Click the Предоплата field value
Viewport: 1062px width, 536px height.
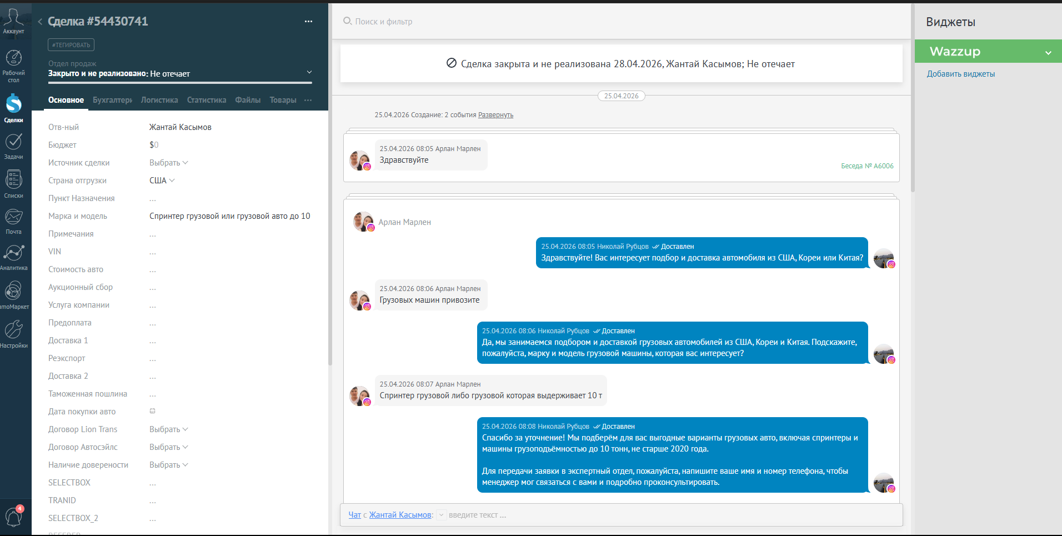coord(153,323)
